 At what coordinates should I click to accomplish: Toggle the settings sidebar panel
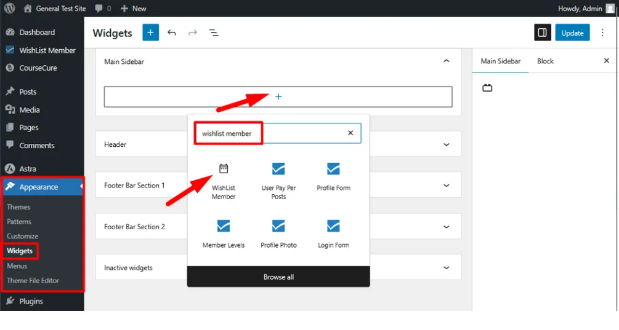coord(543,33)
